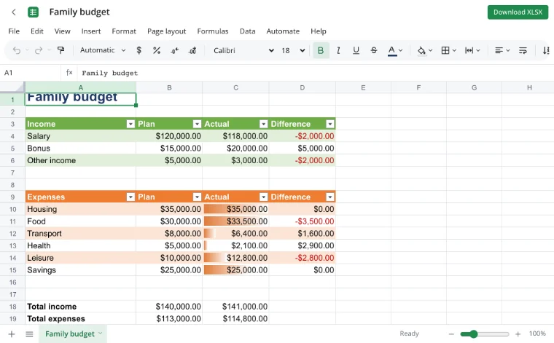
Task: Select the Family budget sheet tab
Action: [x=73, y=334]
